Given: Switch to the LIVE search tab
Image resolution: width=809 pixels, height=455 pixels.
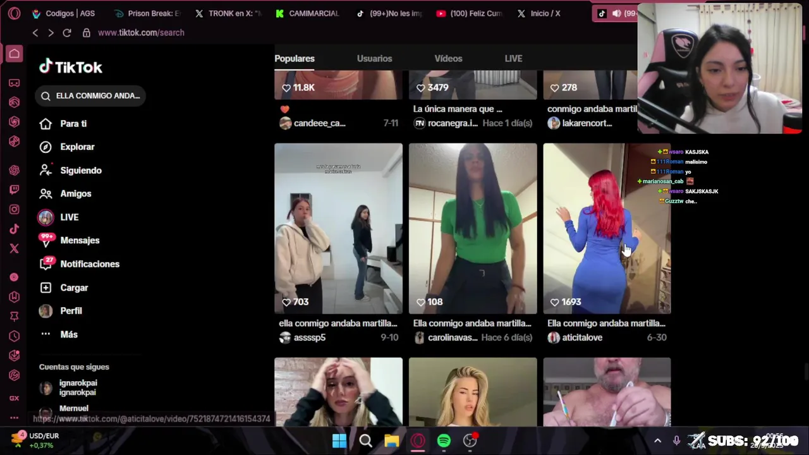Looking at the screenshot, I should 513,58.
